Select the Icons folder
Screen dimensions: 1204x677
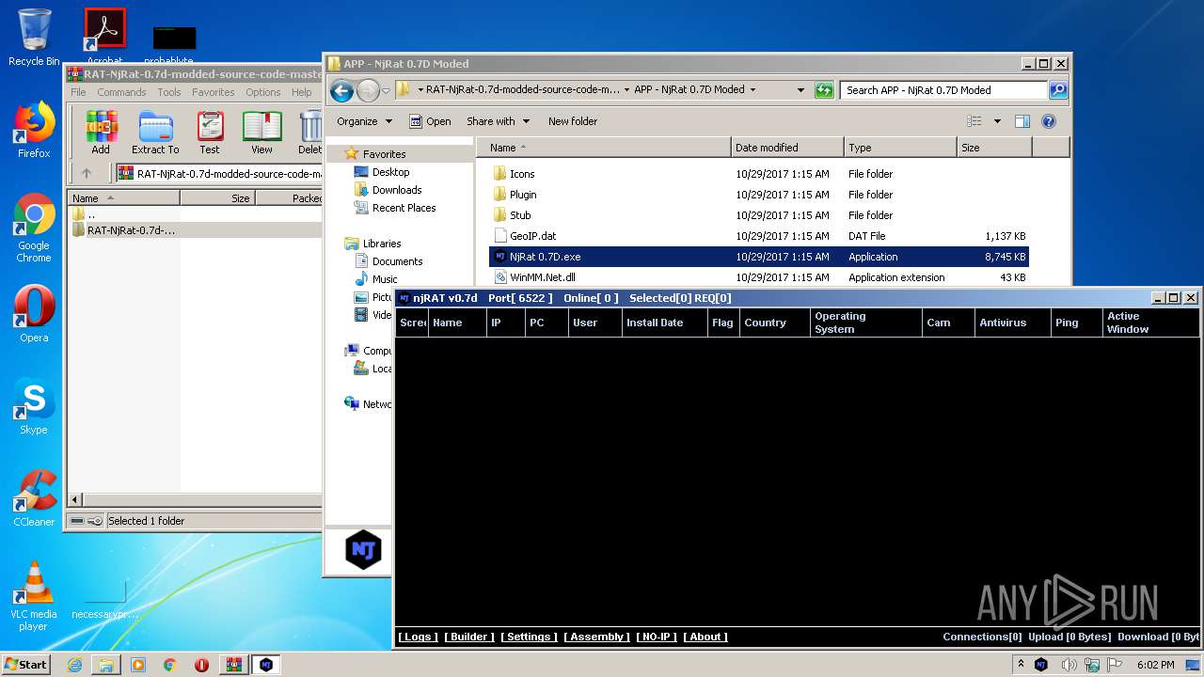point(522,174)
